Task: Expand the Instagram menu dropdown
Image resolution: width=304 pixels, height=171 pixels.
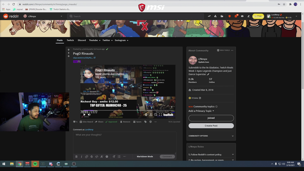Action: click(x=122, y=40)
